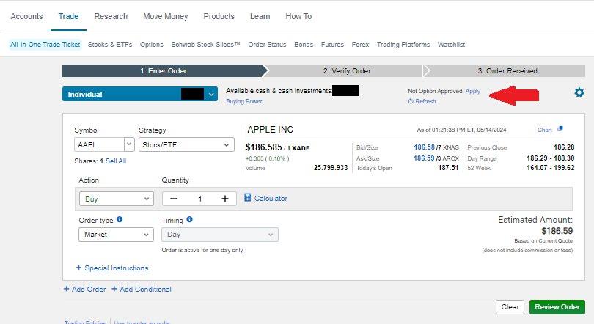Click the Sell All link
The width and height of the screenshot is (594, 324).
tap(116, 161)
